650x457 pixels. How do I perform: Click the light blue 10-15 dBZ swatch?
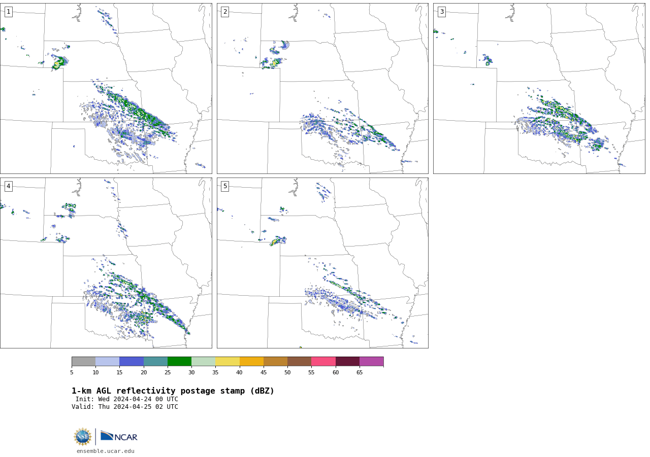tap(108, 361)
